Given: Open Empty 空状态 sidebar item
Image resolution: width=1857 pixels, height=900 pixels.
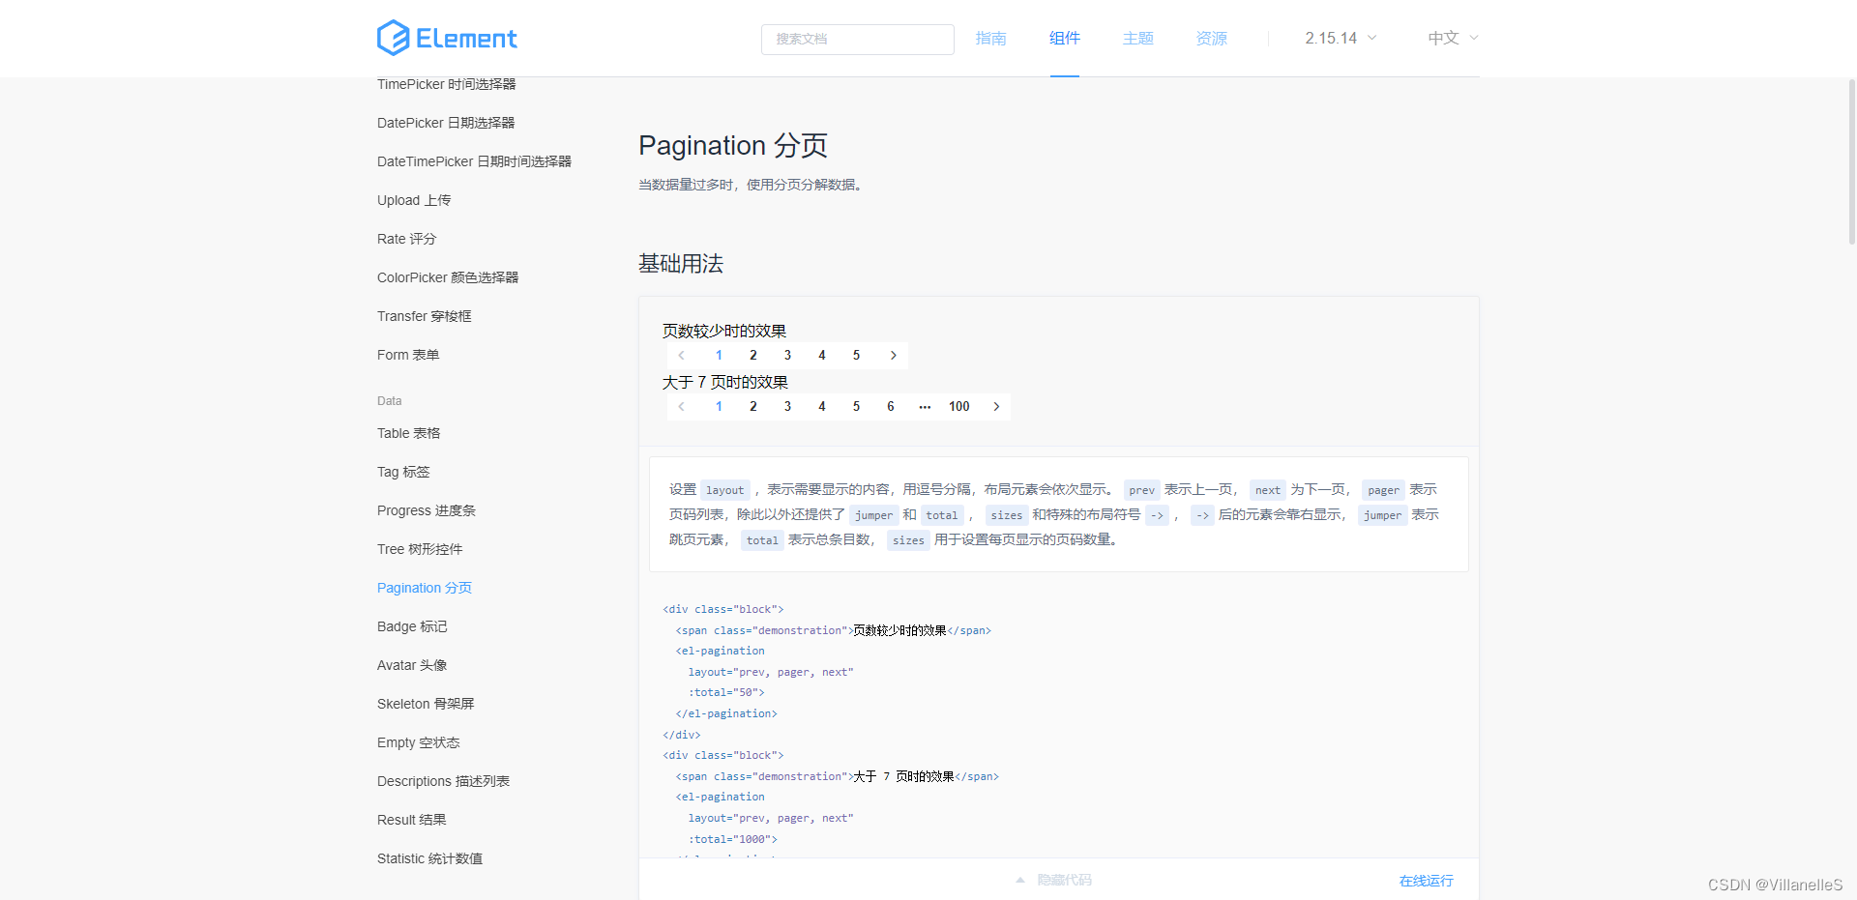Looking at the screenshot, I should [419, 742].
